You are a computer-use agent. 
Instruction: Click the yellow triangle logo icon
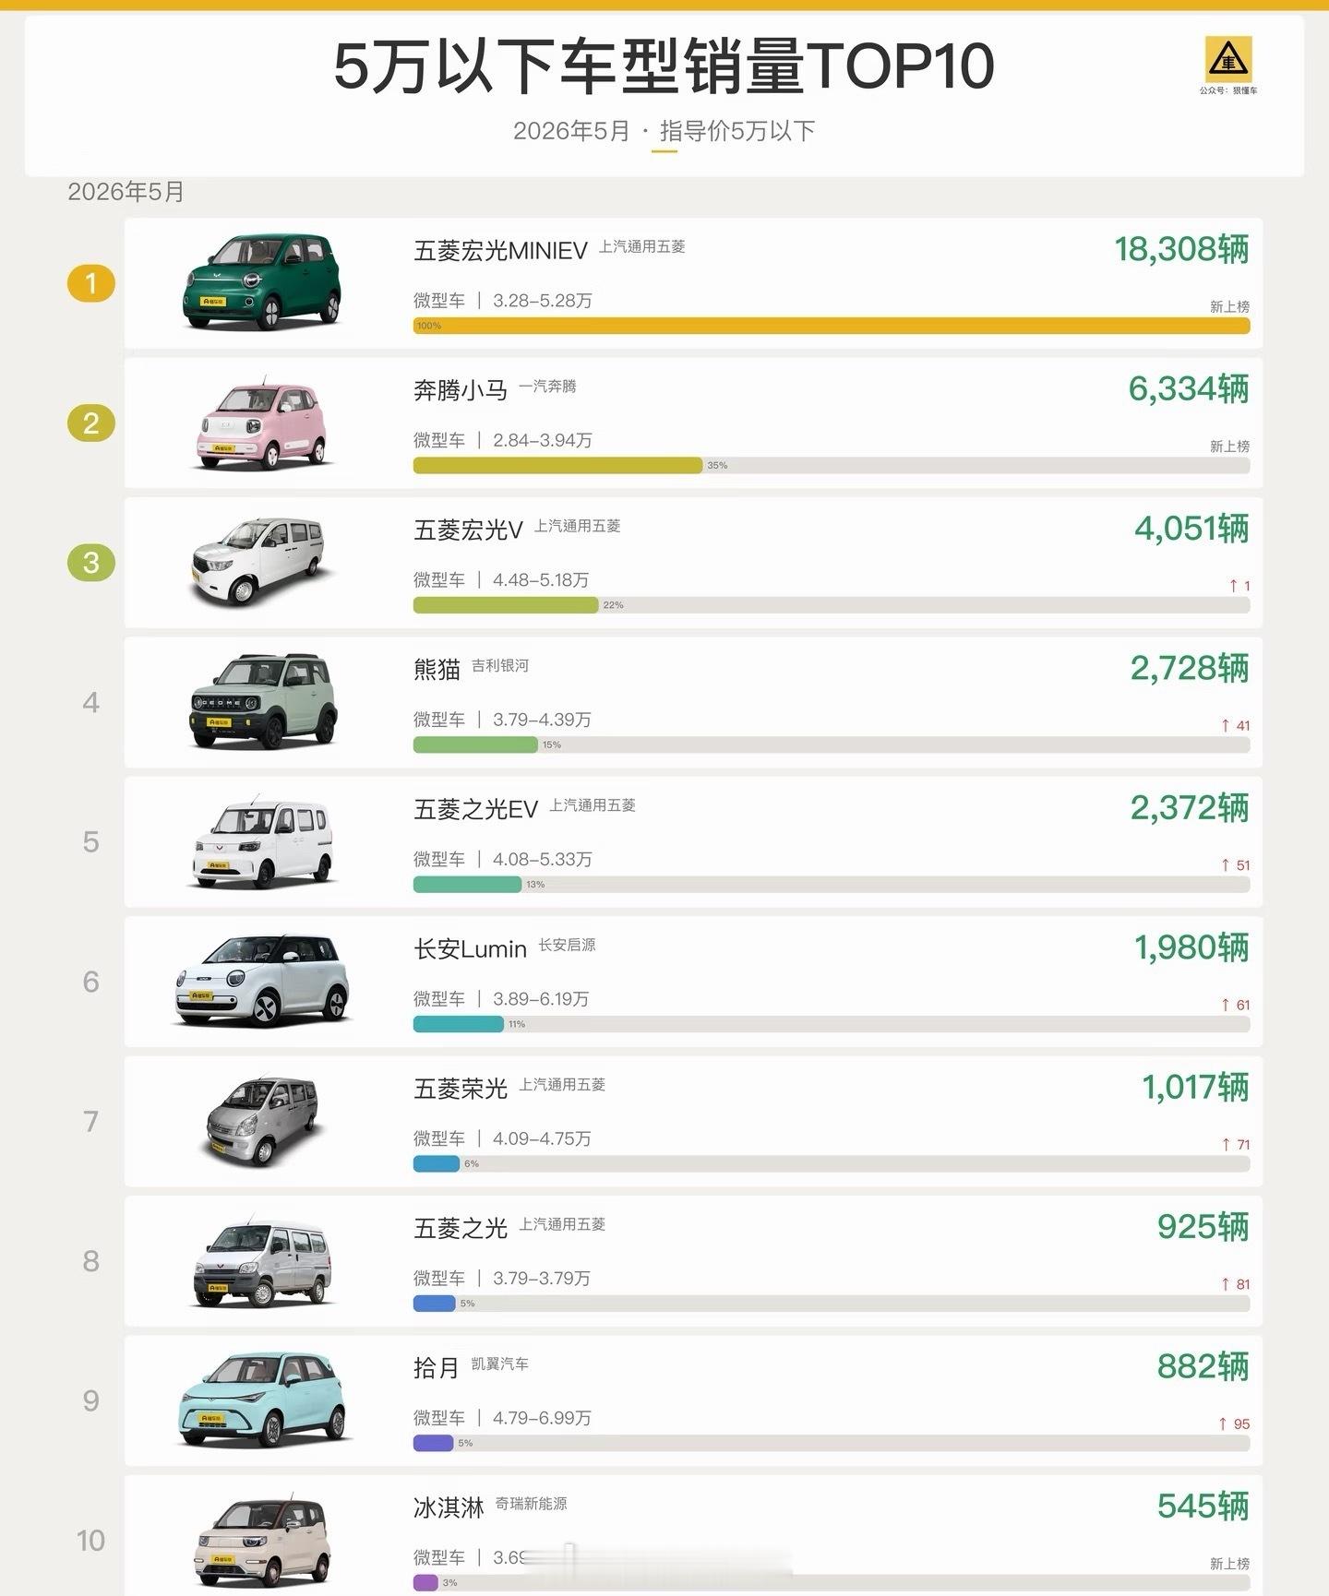(1228, 59)
